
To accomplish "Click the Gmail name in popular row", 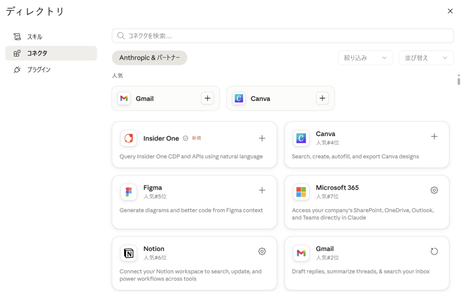I will coord(145,98).
